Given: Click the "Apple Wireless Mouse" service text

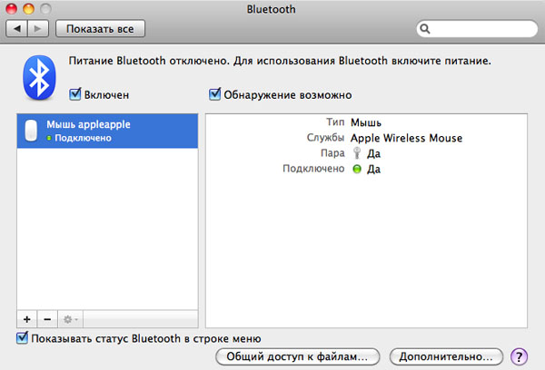Looking at the screenshot, I should coord(407,138).
